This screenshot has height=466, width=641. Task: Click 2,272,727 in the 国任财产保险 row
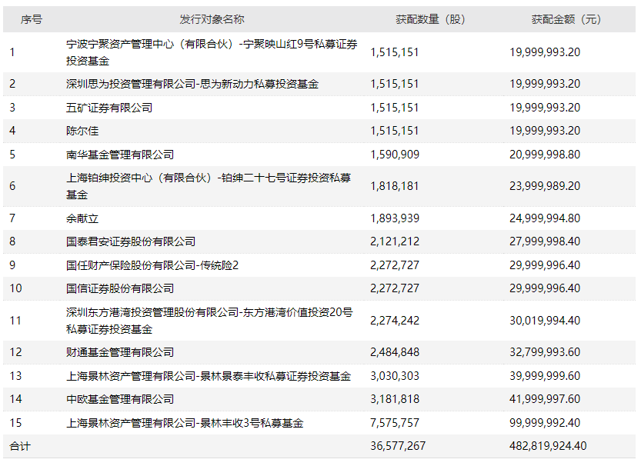(x=395, y=265)
